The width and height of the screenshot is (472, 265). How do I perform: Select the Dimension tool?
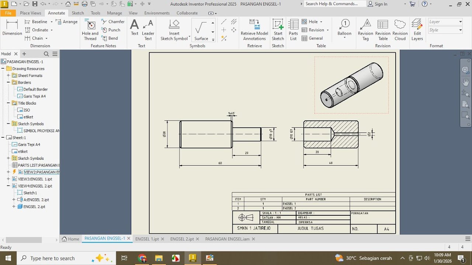coord(12,28)
